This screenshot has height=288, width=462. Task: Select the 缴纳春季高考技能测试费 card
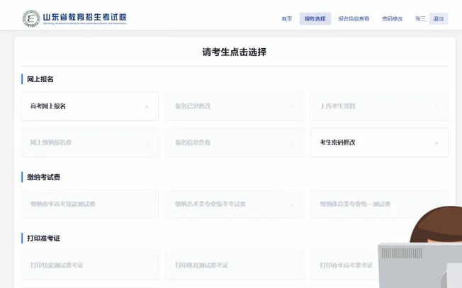(x=90, y=205)
